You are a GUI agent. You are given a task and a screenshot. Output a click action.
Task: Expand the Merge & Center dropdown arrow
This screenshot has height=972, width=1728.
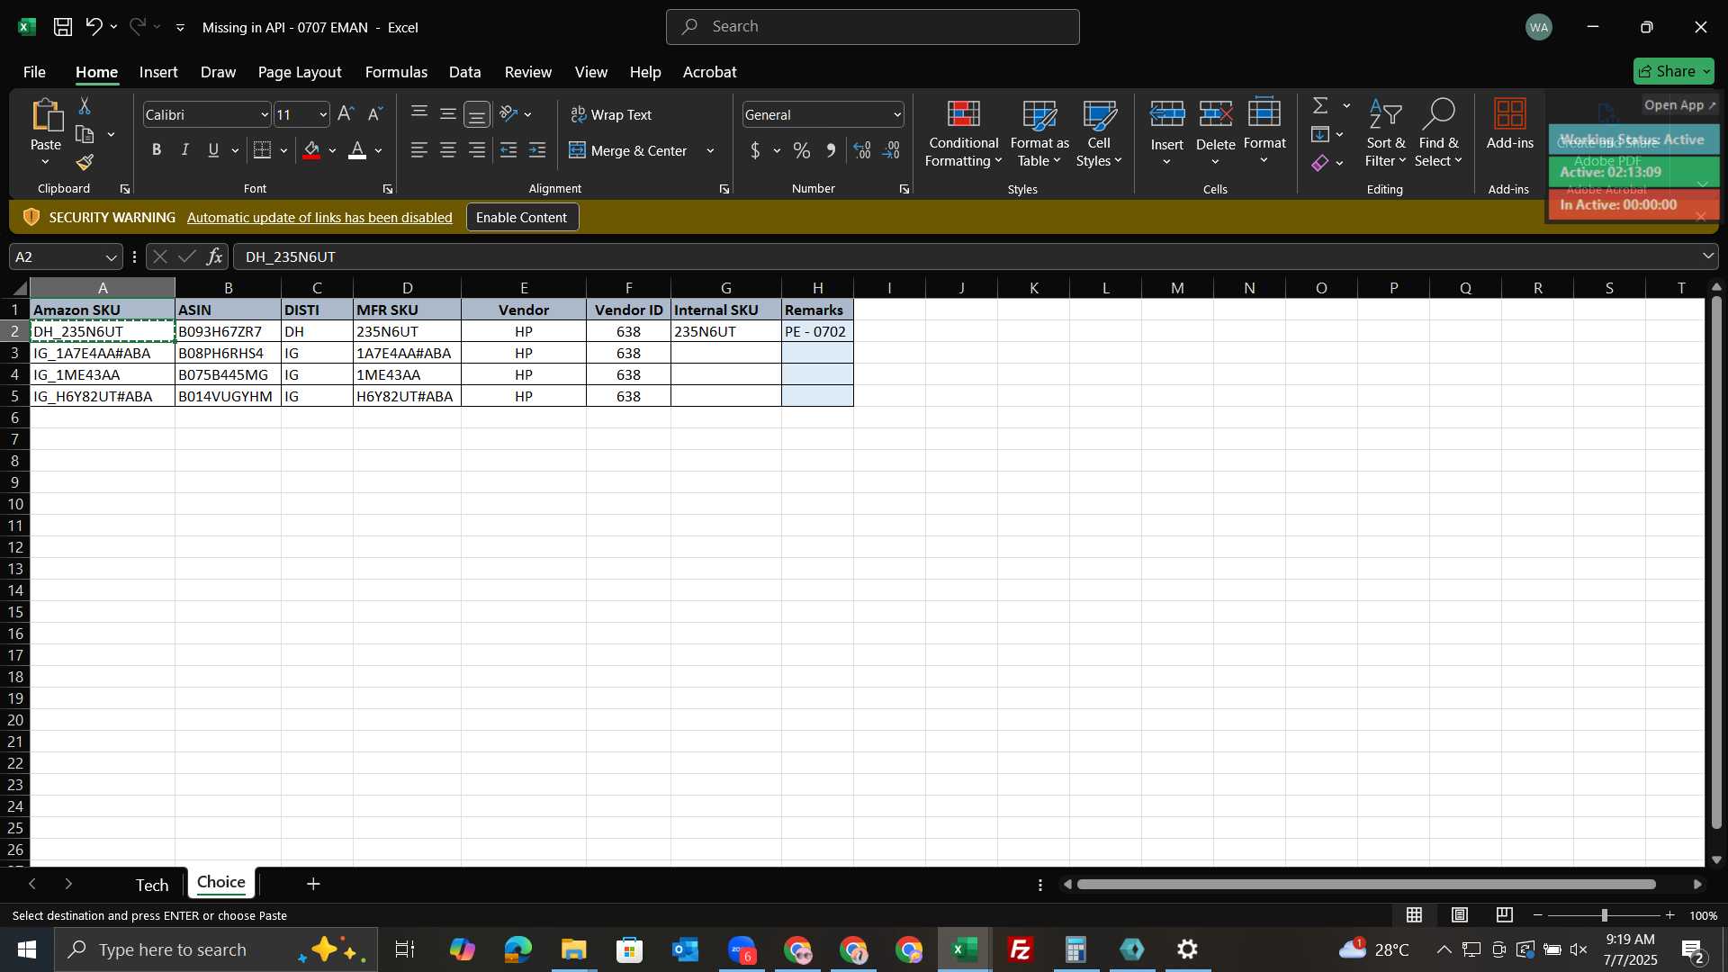pyautogui.click(x=710, y=151)
